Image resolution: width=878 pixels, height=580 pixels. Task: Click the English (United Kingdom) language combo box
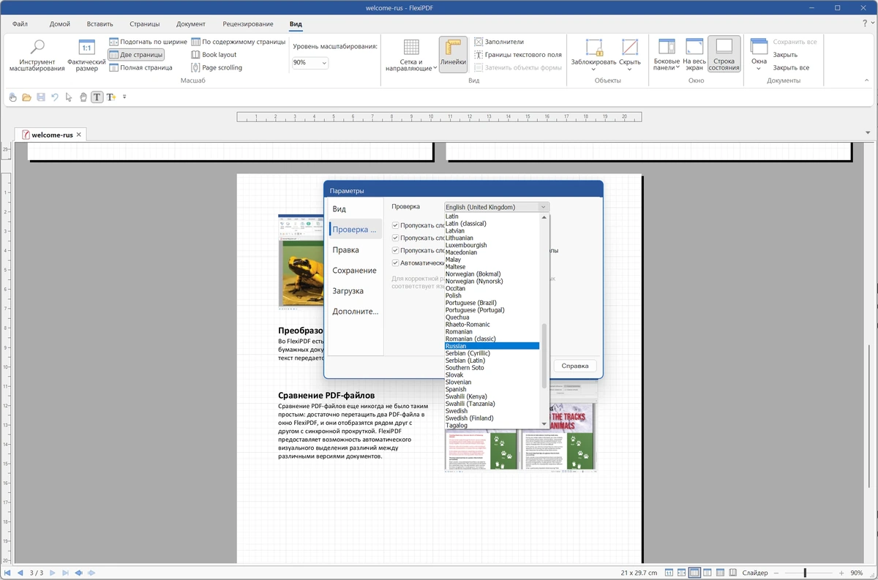[x=496, y=207]
